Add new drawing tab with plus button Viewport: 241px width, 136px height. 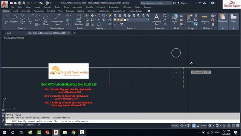75,33
